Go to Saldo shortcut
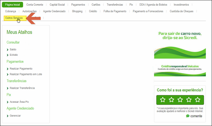This screenshot has width=212, height=126. [13, 49]
